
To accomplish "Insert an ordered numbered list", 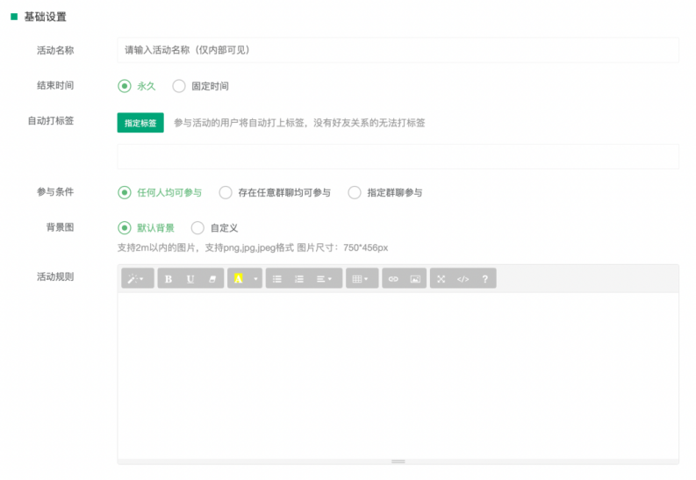I will pos(299,278).
